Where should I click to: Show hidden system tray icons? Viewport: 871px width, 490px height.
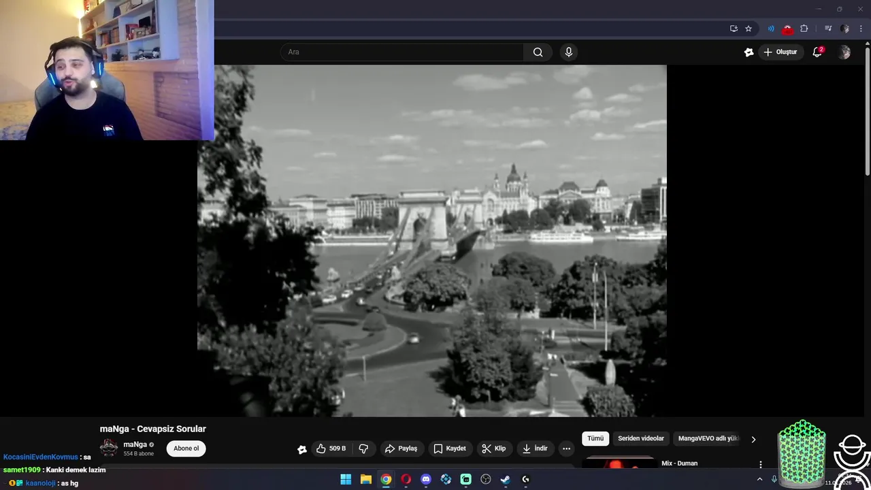click(x=760, y=479)
